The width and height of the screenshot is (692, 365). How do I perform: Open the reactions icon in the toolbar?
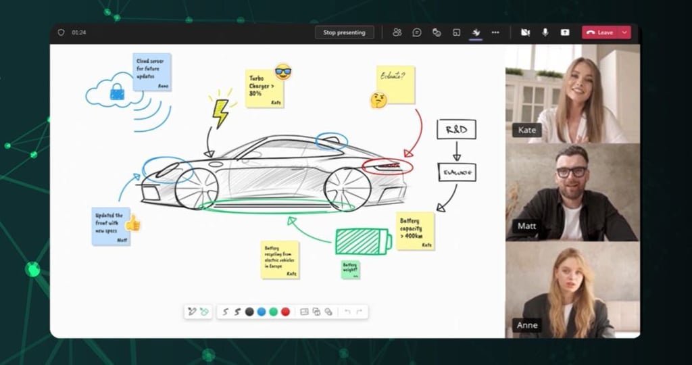coord(437,32)
